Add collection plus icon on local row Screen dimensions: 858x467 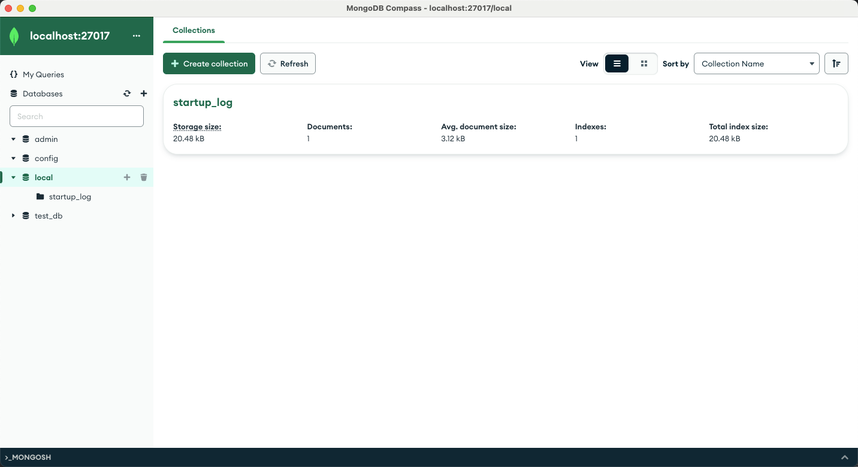point(127,178)
